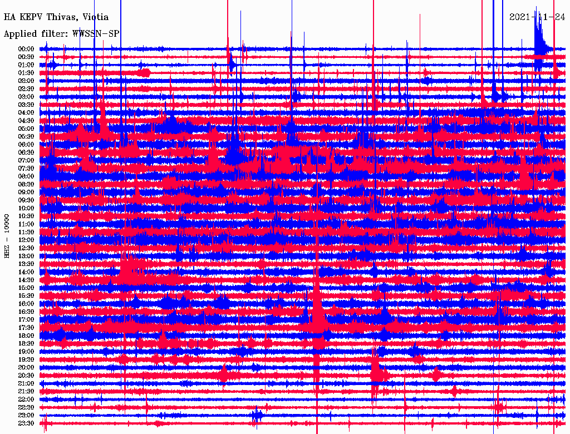Click the 15:30 time label
This screenshot has width=570, height=434.
pos(26,296)
